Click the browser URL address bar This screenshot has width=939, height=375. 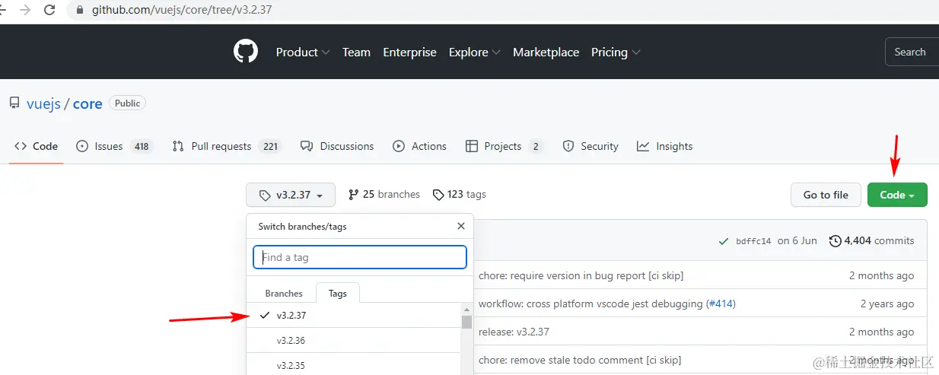tap(502, 11)
